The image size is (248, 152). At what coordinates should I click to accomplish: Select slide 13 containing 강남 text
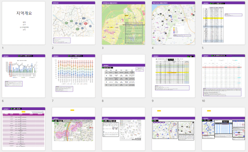coord(124,129)
